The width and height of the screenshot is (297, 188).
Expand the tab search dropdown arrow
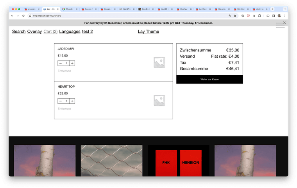[285, 9]
